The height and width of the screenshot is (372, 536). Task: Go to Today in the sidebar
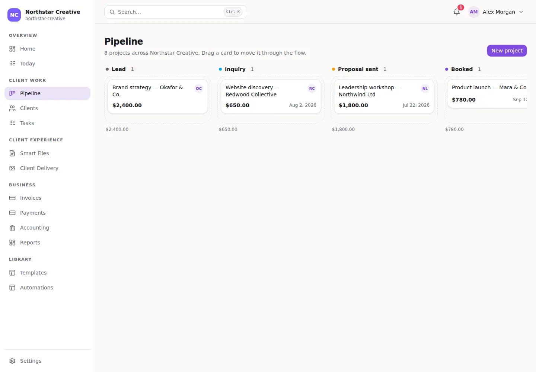click(47, 64)
